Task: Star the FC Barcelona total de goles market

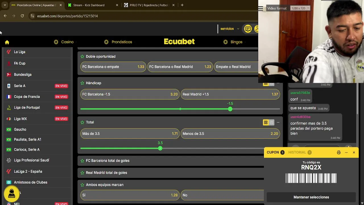Action: coord(82,161)
